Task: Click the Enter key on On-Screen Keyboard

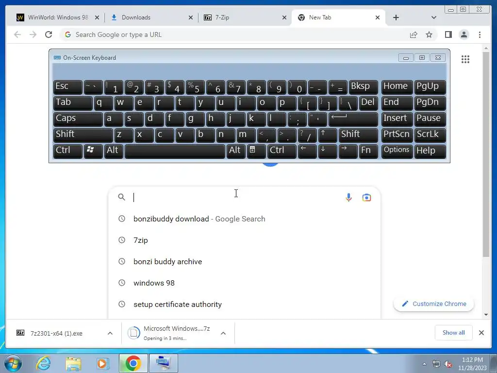Action: [x=353, y=119]
